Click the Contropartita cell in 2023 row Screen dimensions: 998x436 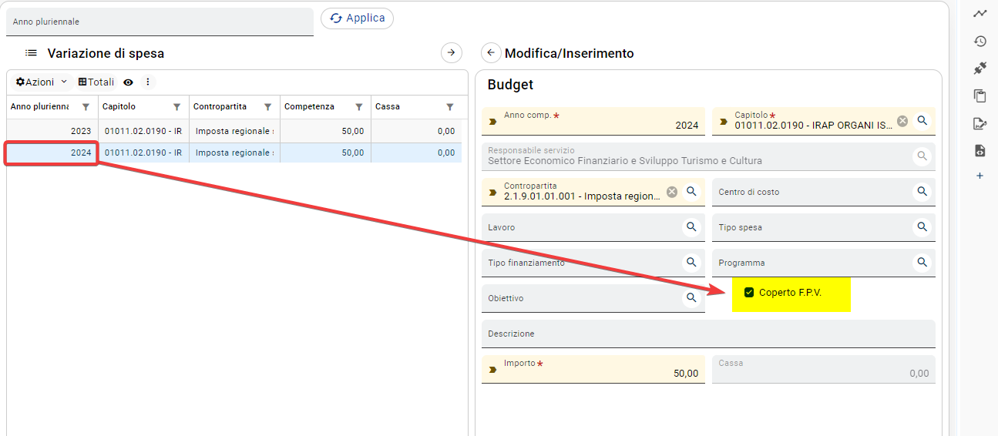234,131
